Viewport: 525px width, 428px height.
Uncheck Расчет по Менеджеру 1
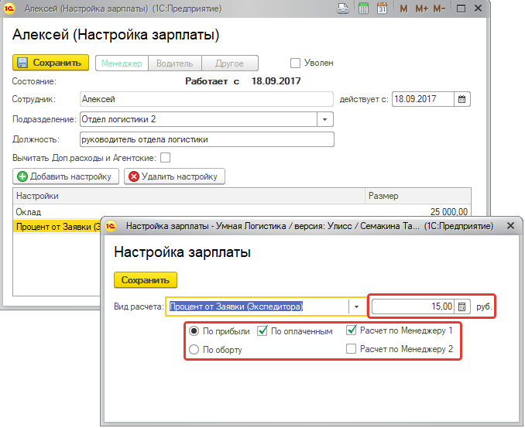pyautogui.click(x=352, y=330)
